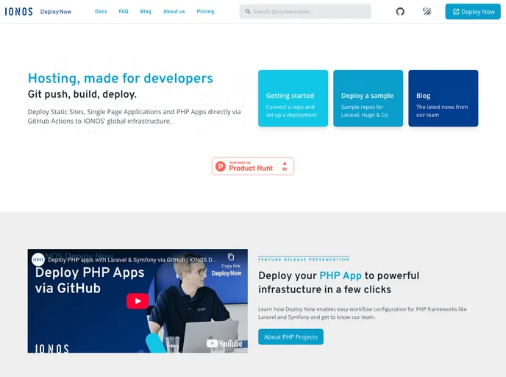The height and width of the screenshot is (377, 506).
Task: Navigate to the Pricing page
Action: [x=205, y=12]
